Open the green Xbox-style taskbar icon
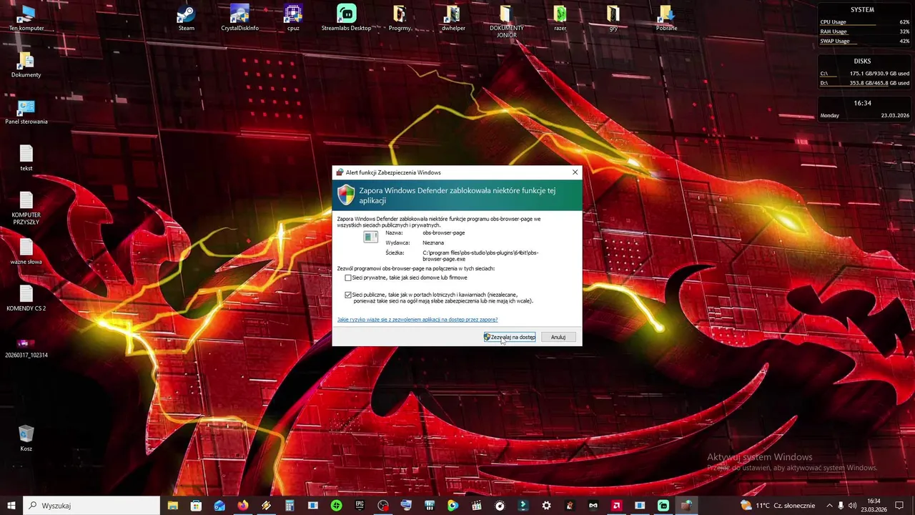The image size is (915, 515). click(337, 506)
